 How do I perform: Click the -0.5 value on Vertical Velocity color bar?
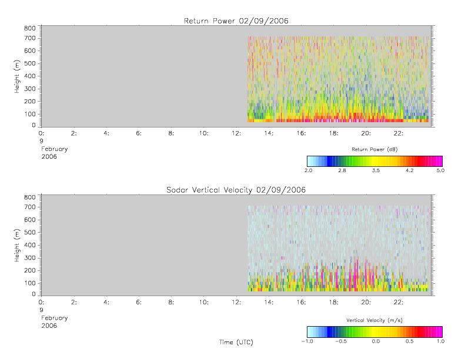click(x=341, y=341)
